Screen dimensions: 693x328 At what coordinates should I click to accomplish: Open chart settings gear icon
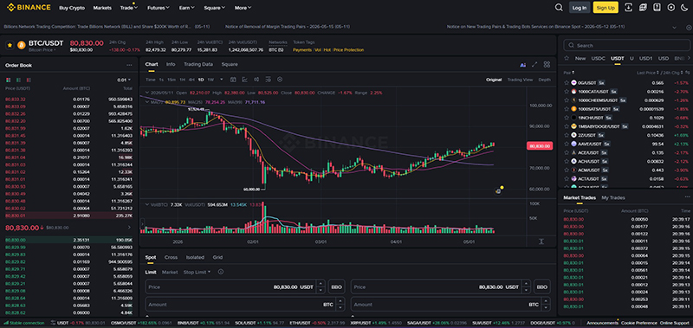(280, 80)
